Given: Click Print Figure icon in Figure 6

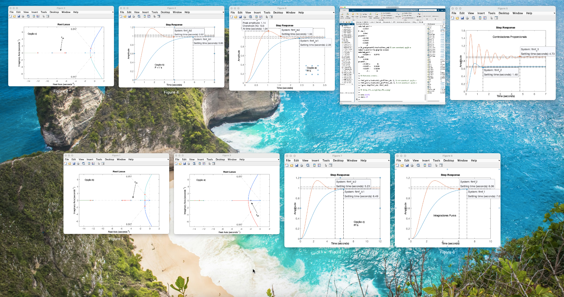Looking at the screenshot, I should [412, 165].
